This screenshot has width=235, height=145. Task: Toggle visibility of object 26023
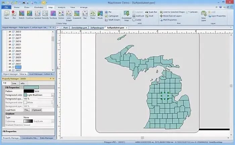tap(10, 48)
